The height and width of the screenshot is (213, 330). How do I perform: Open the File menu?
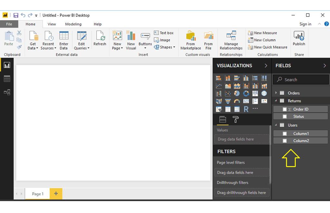click(x=9, y=24)
